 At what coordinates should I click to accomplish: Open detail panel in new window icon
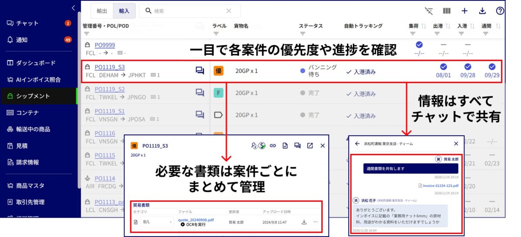point(310,146)
